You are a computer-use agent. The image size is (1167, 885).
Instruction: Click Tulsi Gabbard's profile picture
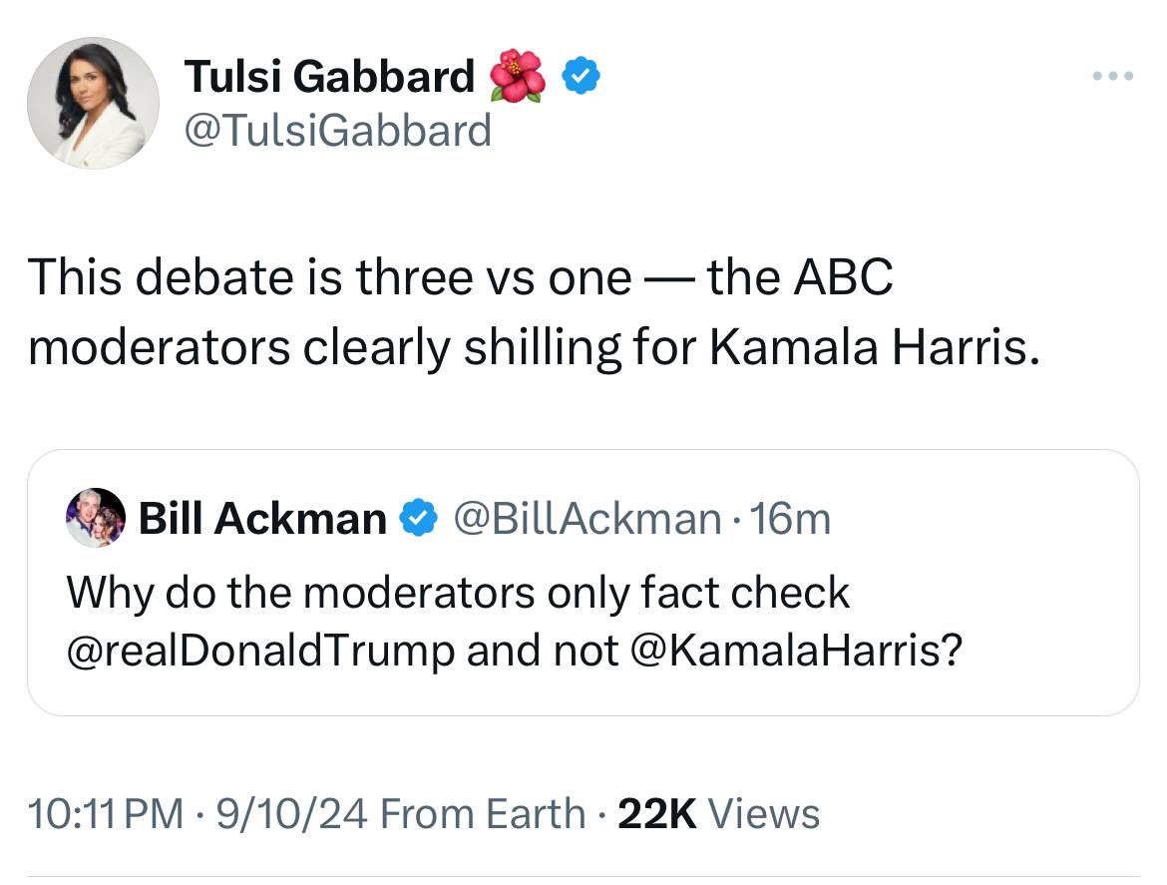pos(92,104)
